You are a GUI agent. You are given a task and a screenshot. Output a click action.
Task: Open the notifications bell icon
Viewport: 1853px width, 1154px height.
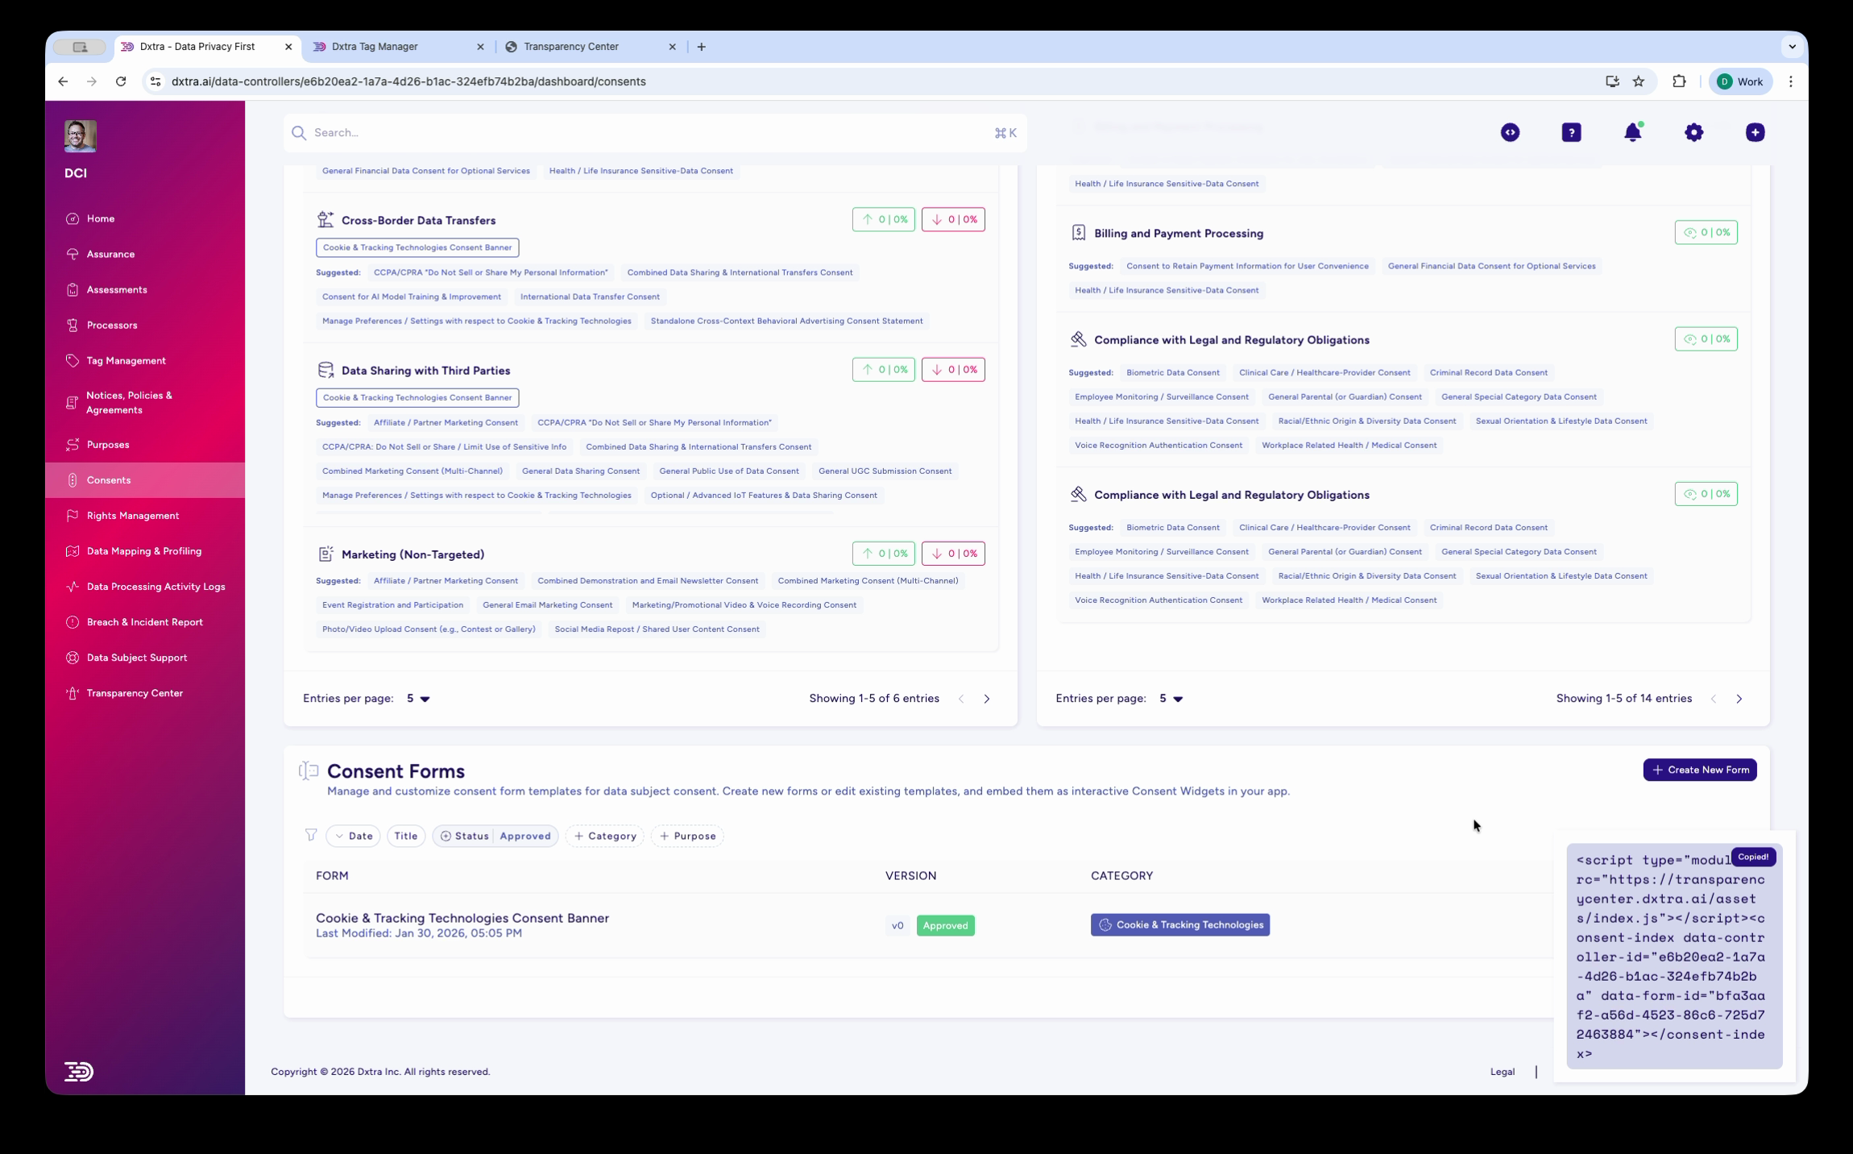pos(1632,132)
